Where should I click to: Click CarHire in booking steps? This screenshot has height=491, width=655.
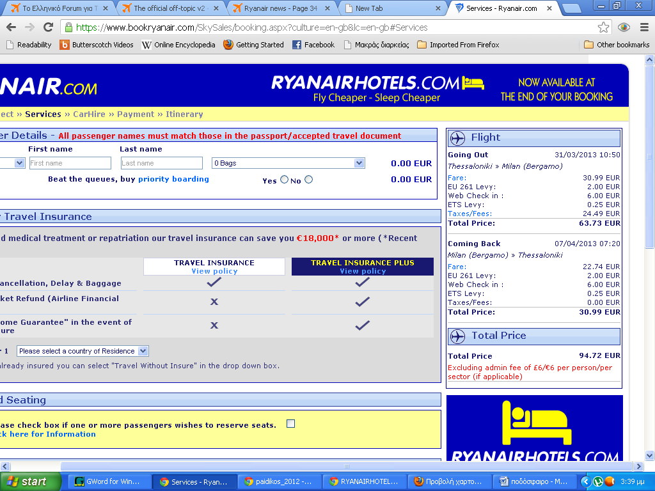point(90,114)
